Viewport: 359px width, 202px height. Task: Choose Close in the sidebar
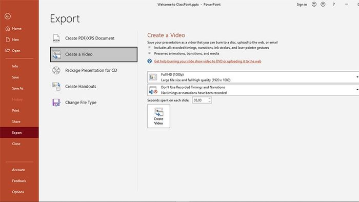16,144
